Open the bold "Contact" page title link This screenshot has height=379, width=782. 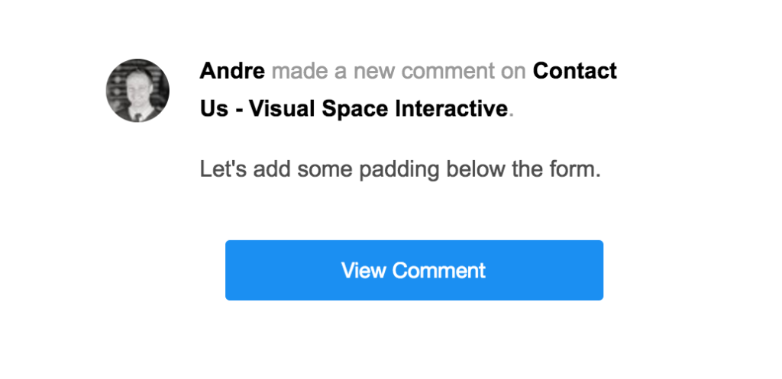point(574,72)
